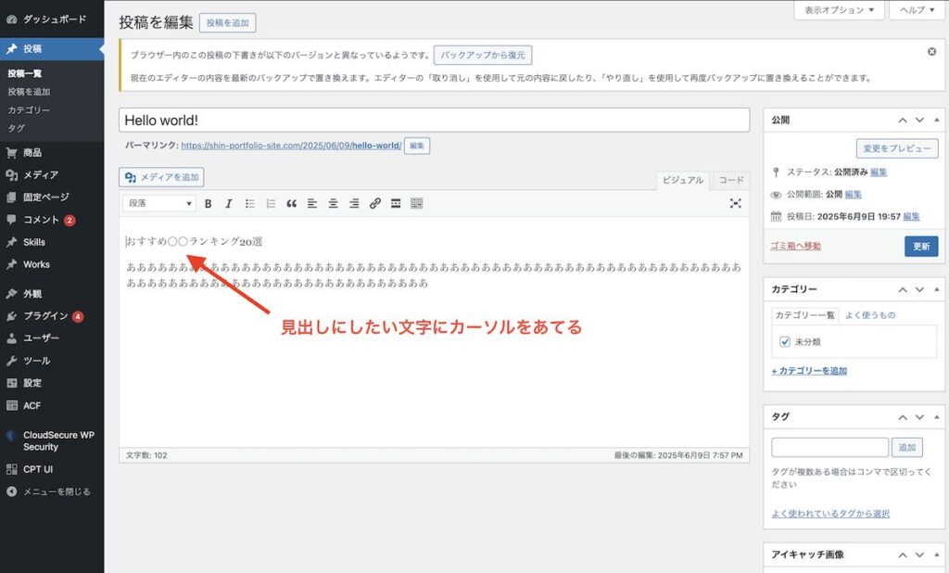Toggle the extended toolbar (kitchen sink) icon
This screenshot has height=573, width=949.
pos(416,203)
